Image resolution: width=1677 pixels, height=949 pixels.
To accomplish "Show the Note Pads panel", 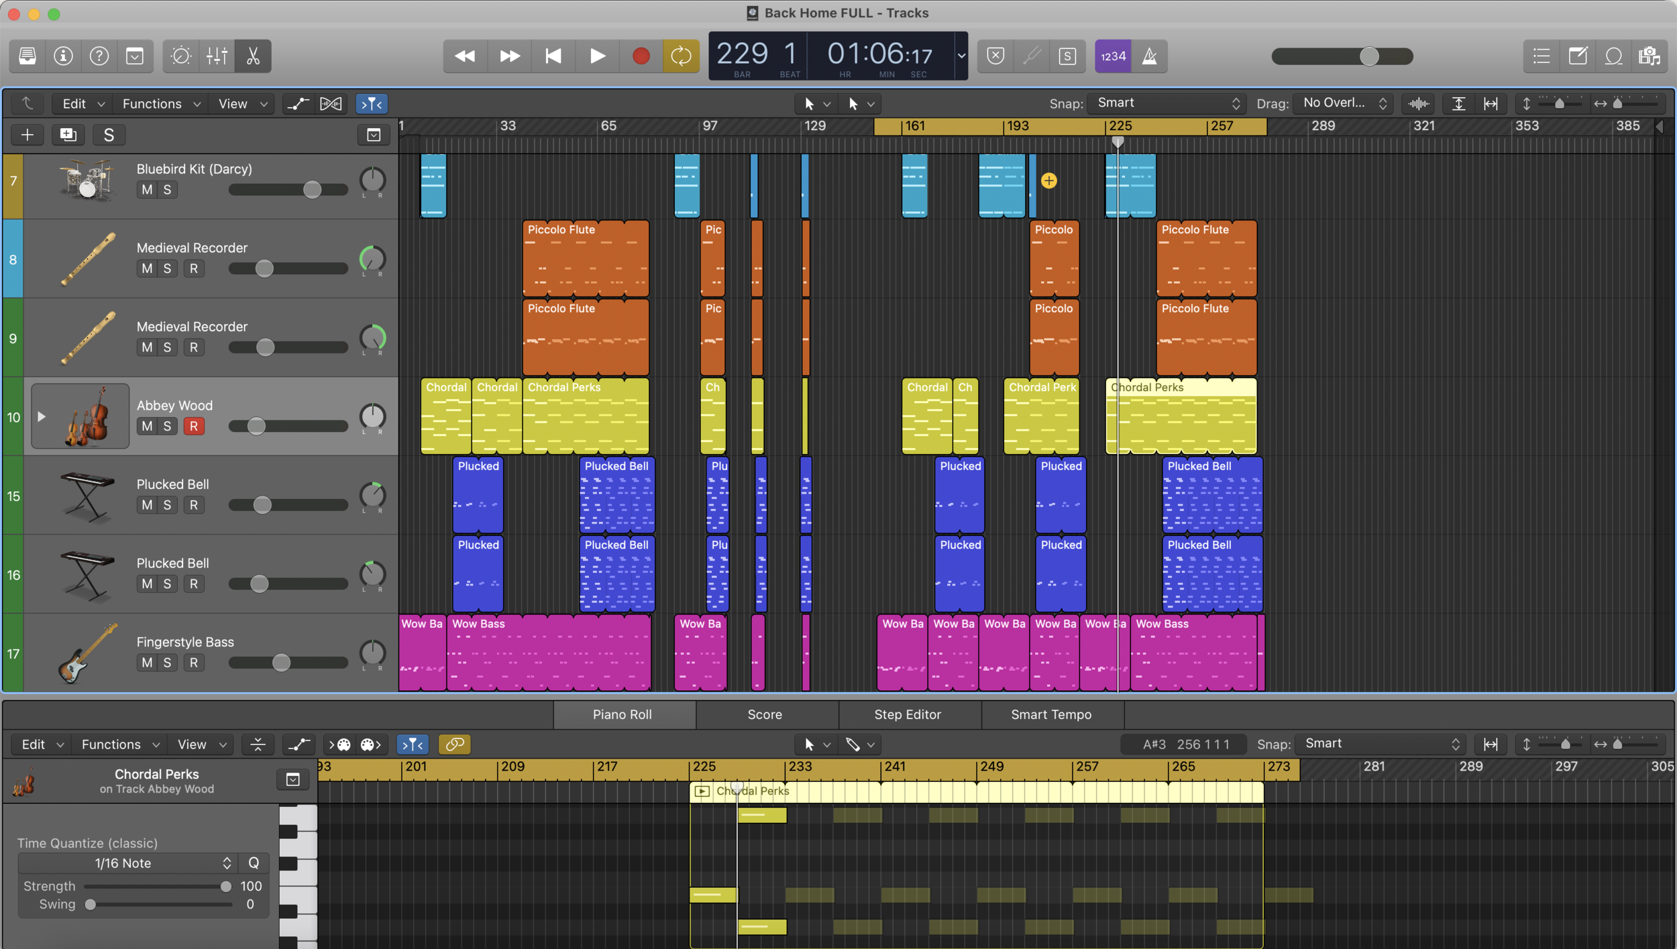I will [x=1578, y=56].
